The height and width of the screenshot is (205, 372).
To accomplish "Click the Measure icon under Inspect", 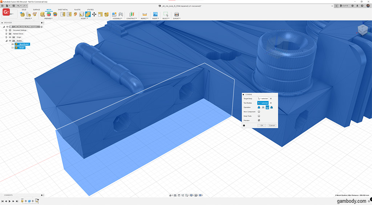I will point(144,14).
